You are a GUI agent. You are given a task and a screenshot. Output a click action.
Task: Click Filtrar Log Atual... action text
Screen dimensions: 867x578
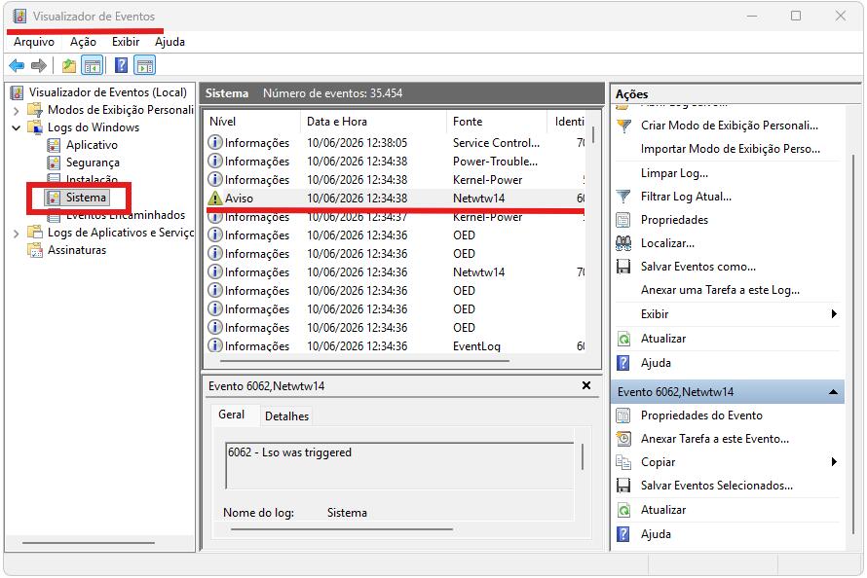point(686,197)
